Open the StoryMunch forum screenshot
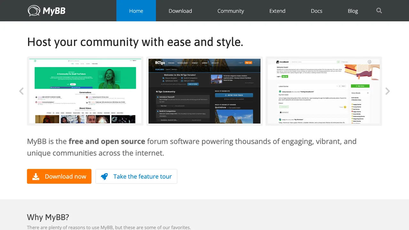 click(324, 91)
